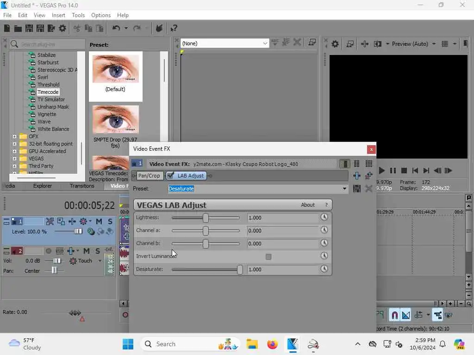
Task: Step to next frame in preview
Action: (x=448, y=171)
